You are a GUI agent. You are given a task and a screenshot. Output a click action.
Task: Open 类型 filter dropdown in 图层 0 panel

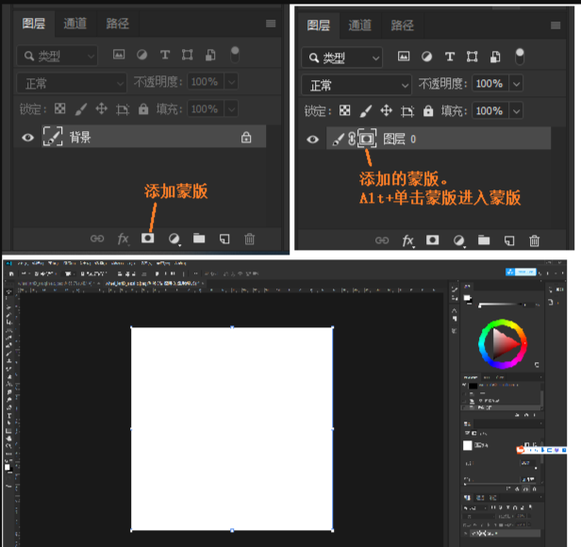click(x=341, y=58)
